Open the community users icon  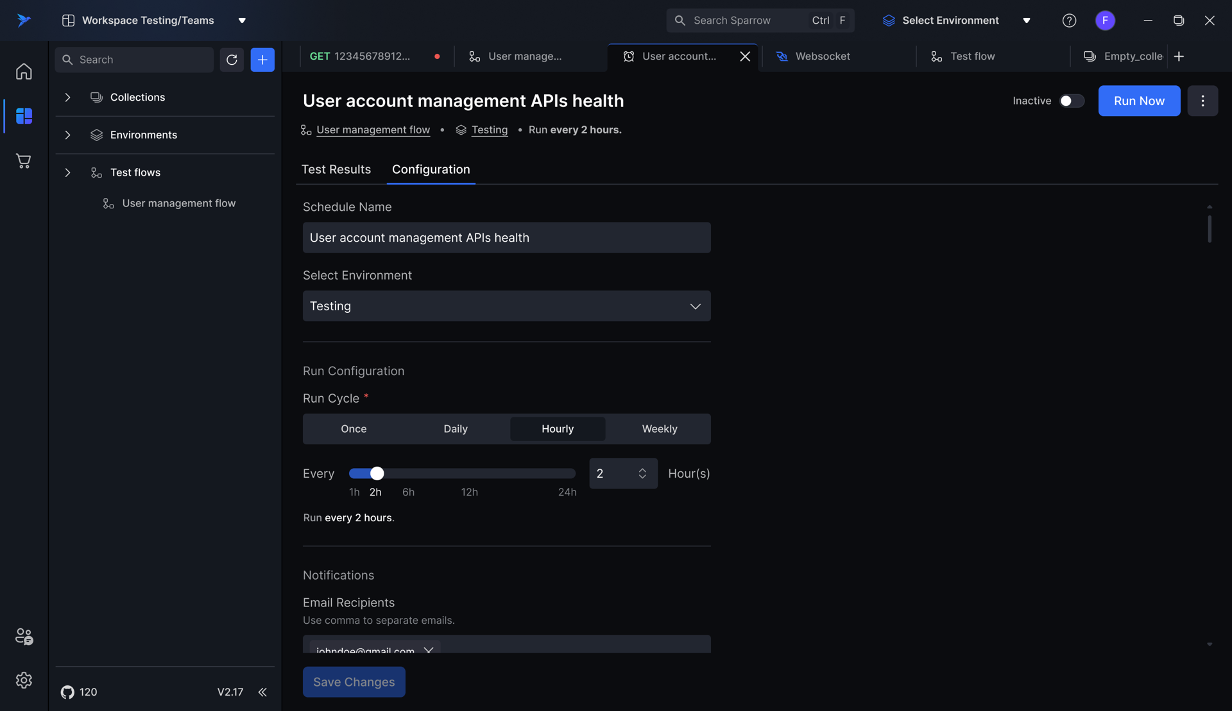tap(24, 636)
